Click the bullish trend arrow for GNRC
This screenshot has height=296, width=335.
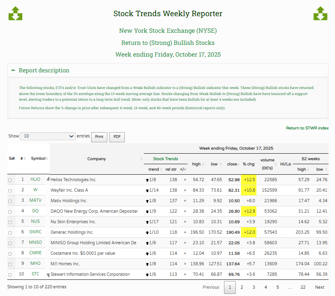(147, 232)
